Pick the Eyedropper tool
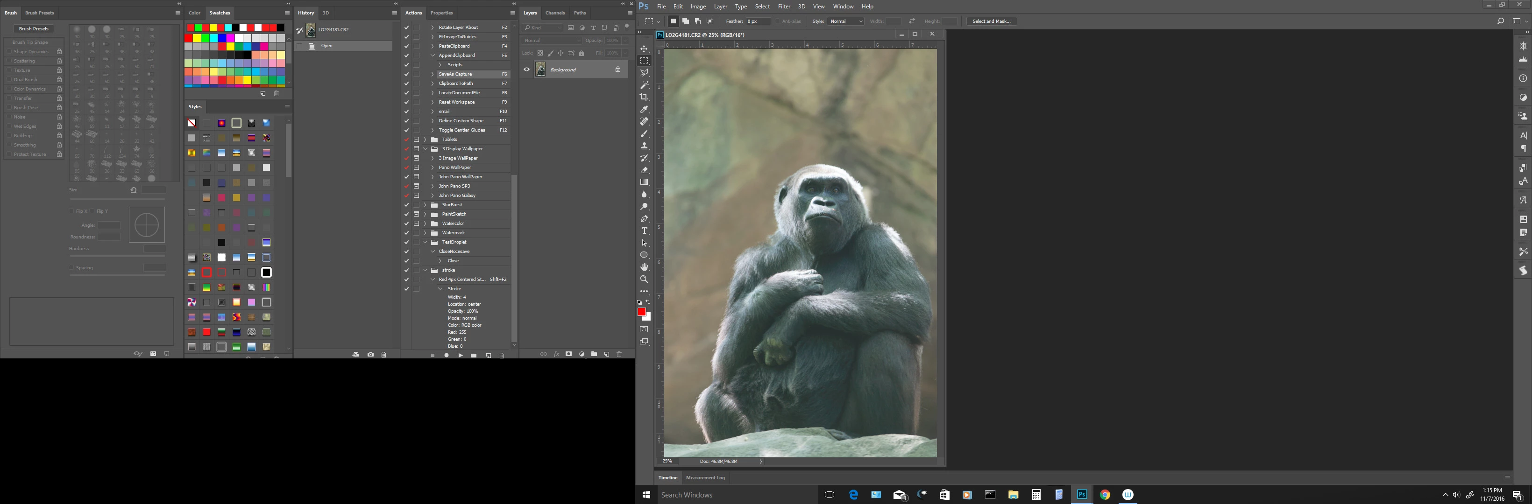Image resolution: width=1532 pixels, height=504 pixels. coord(644,109)
